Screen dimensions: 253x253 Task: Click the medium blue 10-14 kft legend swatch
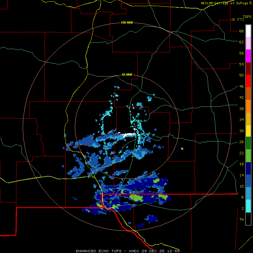tap(248, 181)
